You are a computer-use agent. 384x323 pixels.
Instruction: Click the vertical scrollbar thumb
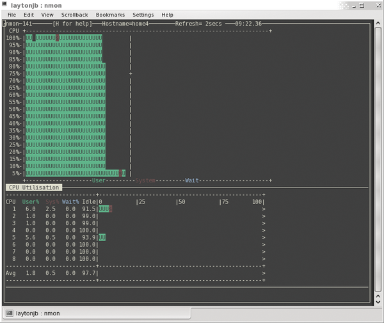[378, 159]
